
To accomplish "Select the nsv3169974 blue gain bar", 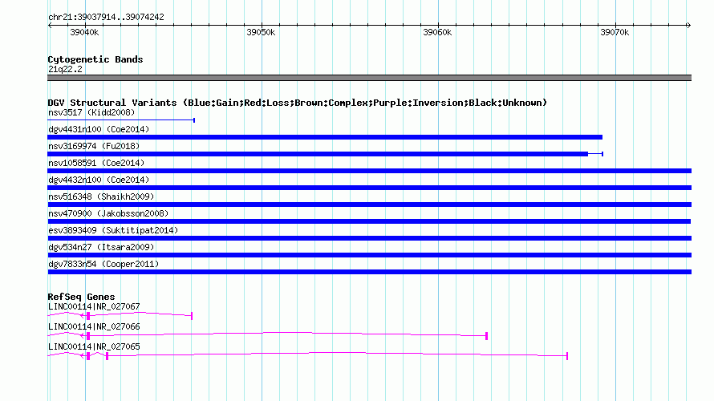I will (318, 154).
